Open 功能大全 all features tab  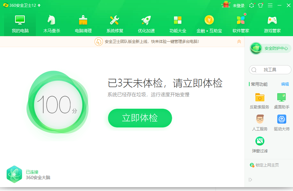pyautogui.click(x=178, y=24)
